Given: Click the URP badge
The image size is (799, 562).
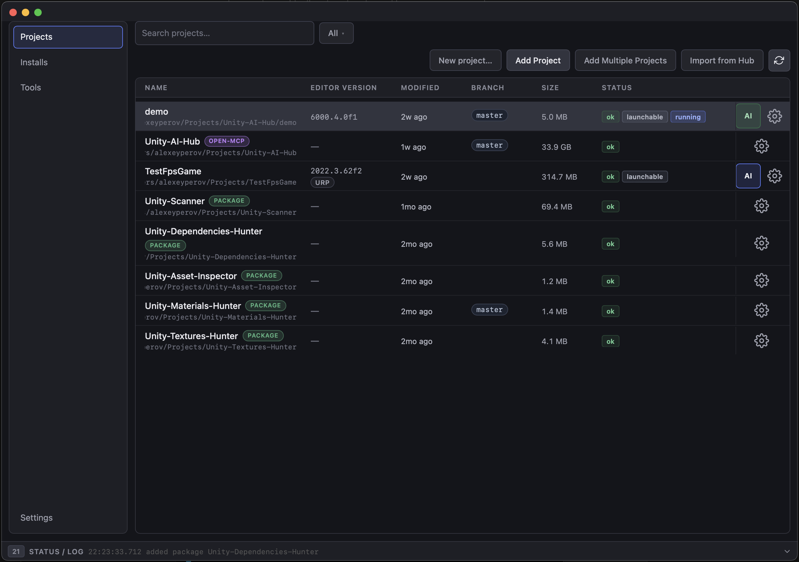Looking at the screenshot, I should (x=322, y=182).
